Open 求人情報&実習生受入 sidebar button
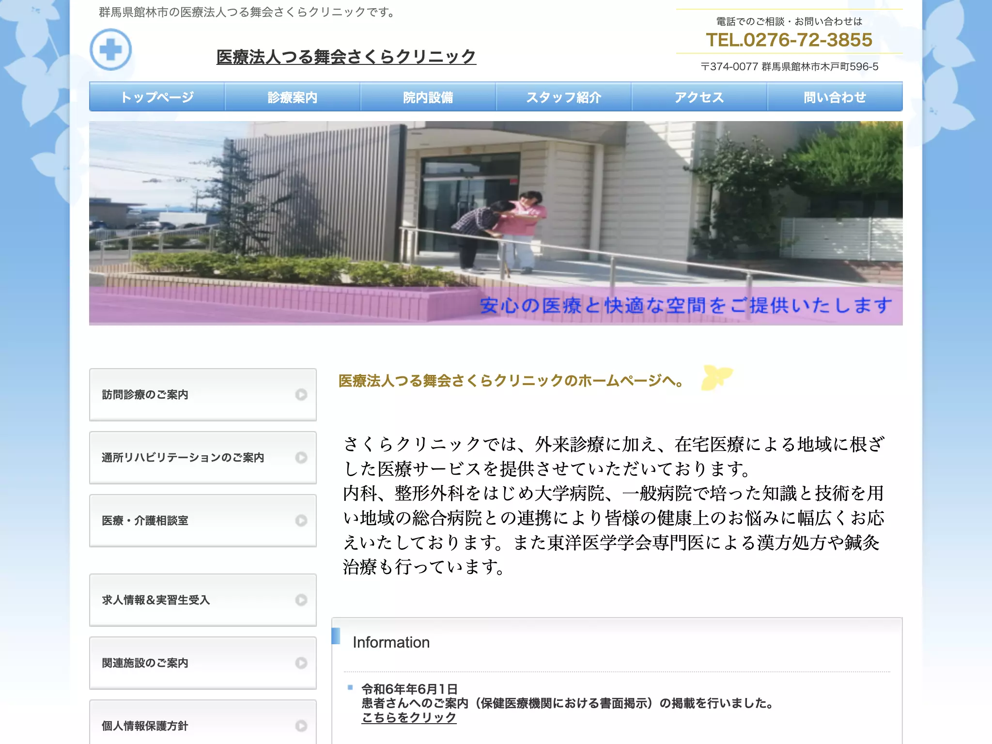The height and width of the screenshot is (744, 992). coord(203,600)
